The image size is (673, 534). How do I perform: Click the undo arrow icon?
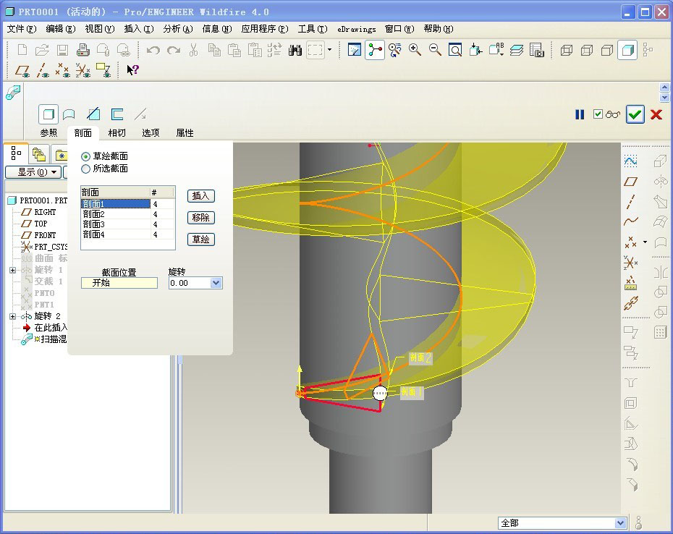tap(153, 50)
